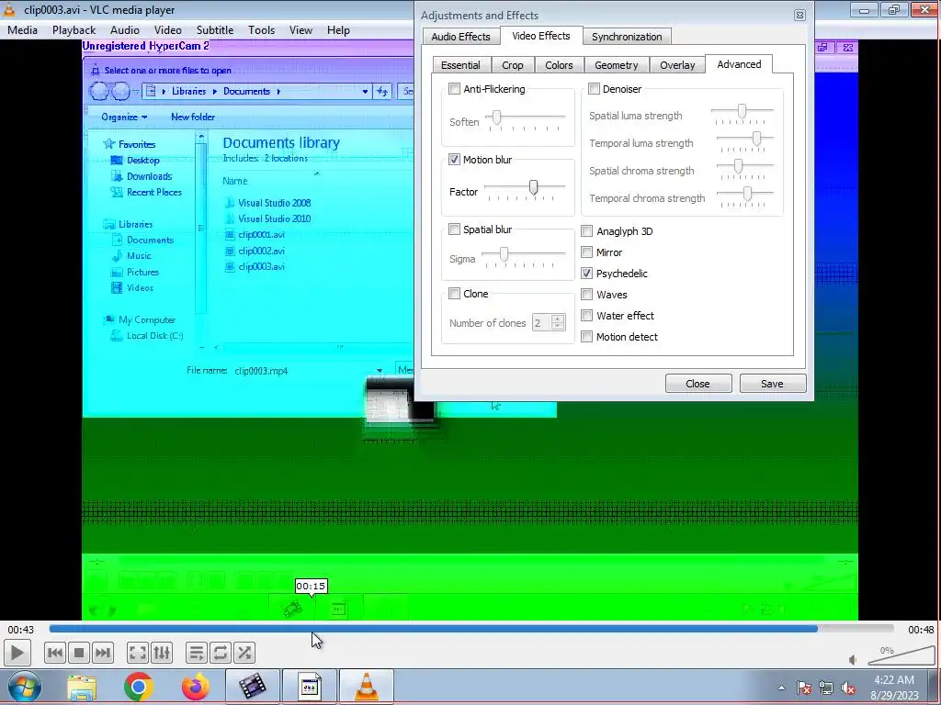This screenshot has height=705, width=941.
Task: Disable the Motion blur checkbox
Action: (x=454, y=160)
